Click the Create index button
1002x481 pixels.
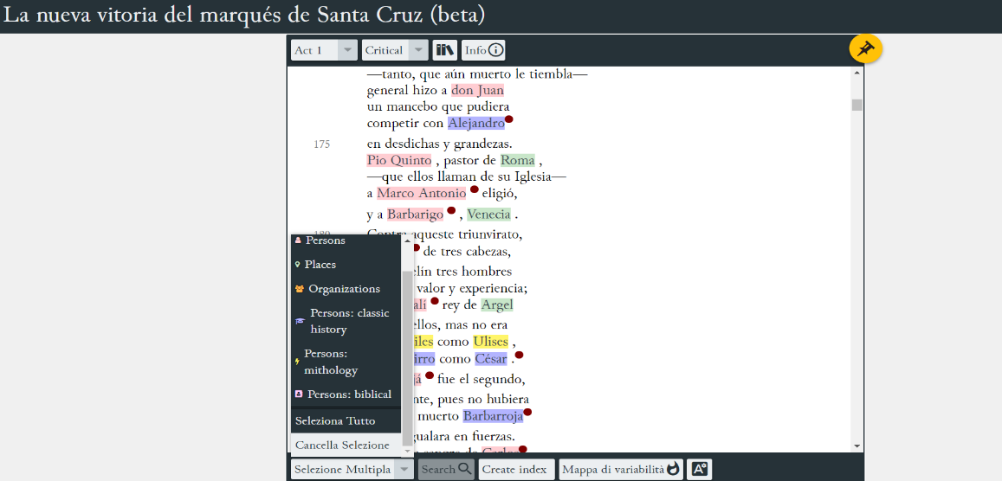pos(516,470)
